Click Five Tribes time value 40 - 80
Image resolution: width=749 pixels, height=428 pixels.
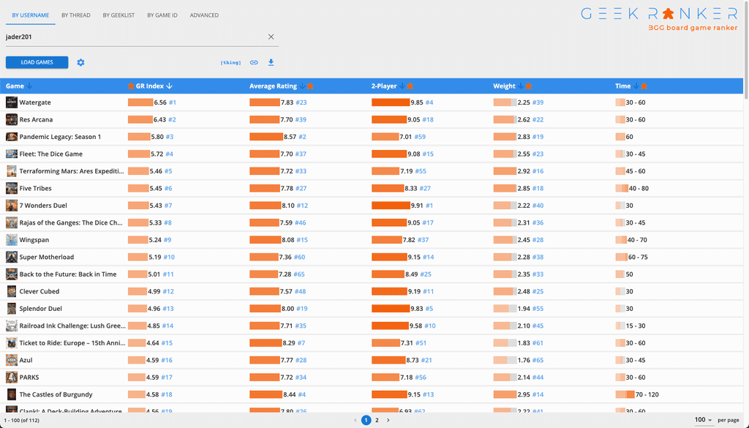click(639, 188)
